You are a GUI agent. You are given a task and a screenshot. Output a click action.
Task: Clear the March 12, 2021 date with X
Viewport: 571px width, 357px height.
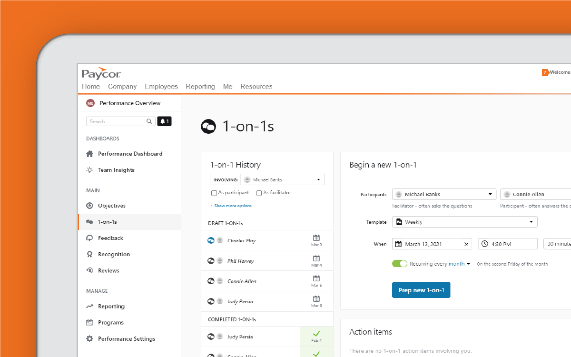click(466, 244)
